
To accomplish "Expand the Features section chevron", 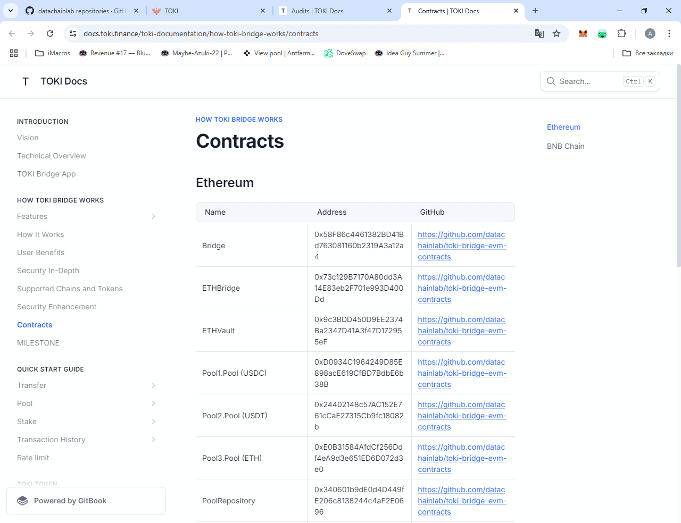I will click(x=153, y=216).
